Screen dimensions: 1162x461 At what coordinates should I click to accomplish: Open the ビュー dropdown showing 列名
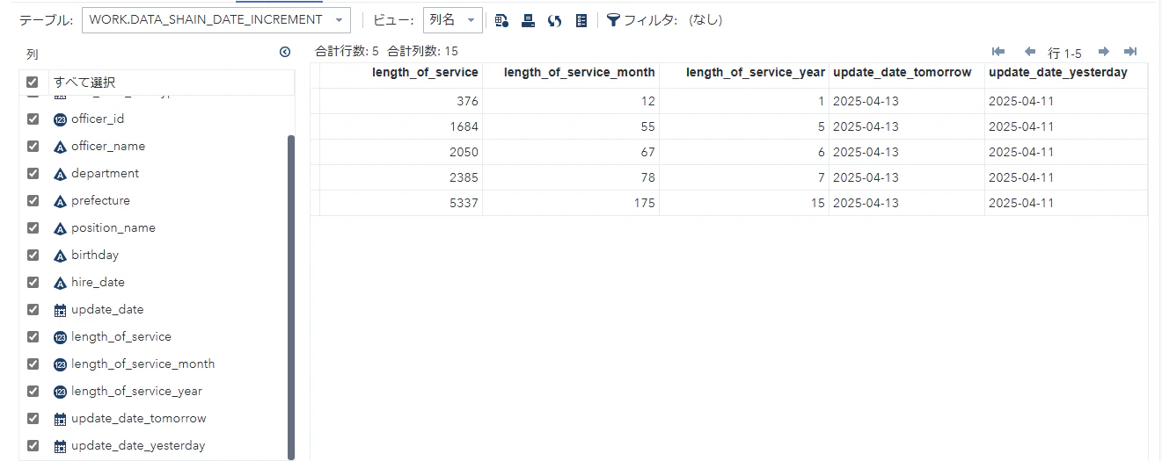(452, 20)
